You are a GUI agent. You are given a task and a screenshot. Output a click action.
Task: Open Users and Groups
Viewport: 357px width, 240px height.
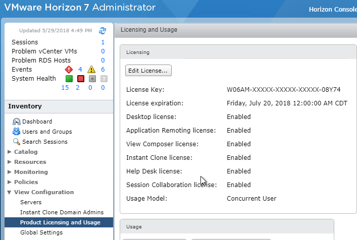coord(47,132)
